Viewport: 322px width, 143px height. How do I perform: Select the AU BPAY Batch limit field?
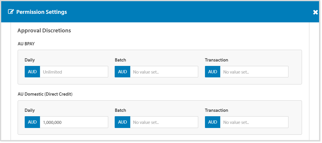[x=164, y=72]
